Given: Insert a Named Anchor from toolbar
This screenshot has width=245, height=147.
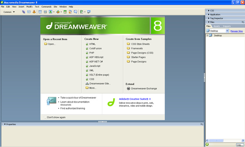Looking at the screenshot, I should (x=34, y=12).
